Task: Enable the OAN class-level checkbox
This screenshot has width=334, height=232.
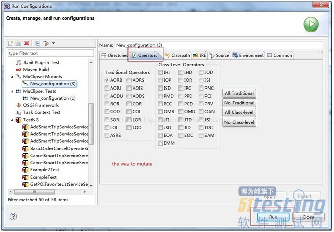Action: click(x=201, y=112)
